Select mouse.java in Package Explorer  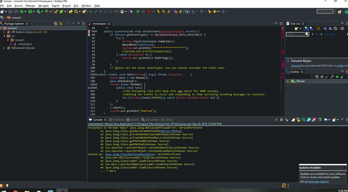pos(25,44)
